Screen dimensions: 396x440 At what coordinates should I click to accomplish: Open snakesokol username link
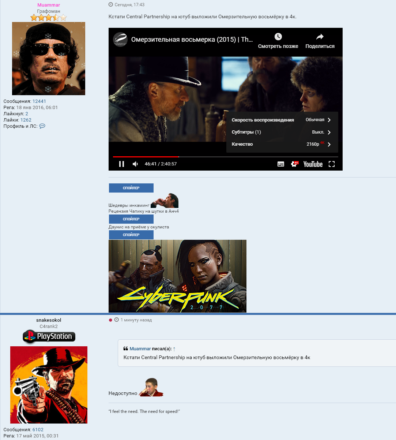tap(49, 320)
